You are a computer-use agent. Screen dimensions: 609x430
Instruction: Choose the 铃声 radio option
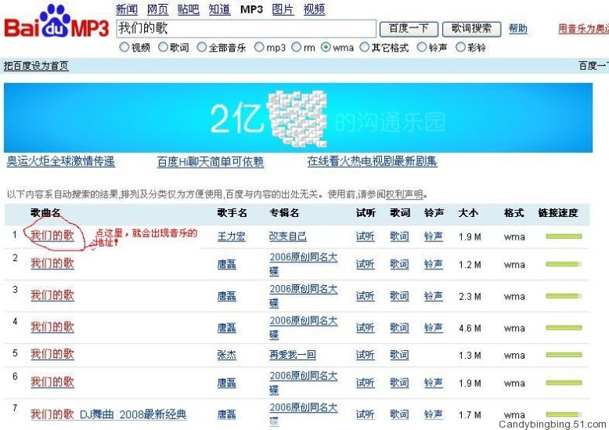point(421,47)
